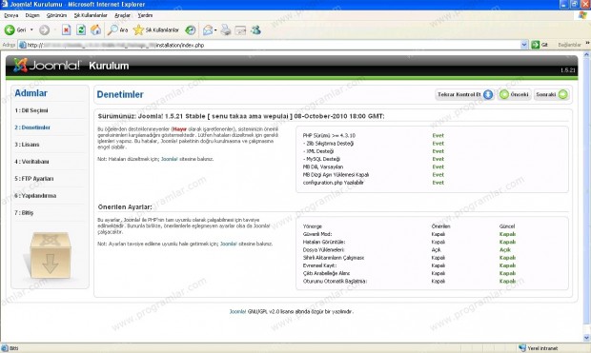Click the PHP Sürümü >= 4.3.10 row label
This screenshot has height=353, width=591.
[x=329, y=135]
